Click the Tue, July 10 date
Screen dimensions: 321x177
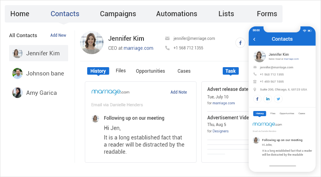coord(218,97)
